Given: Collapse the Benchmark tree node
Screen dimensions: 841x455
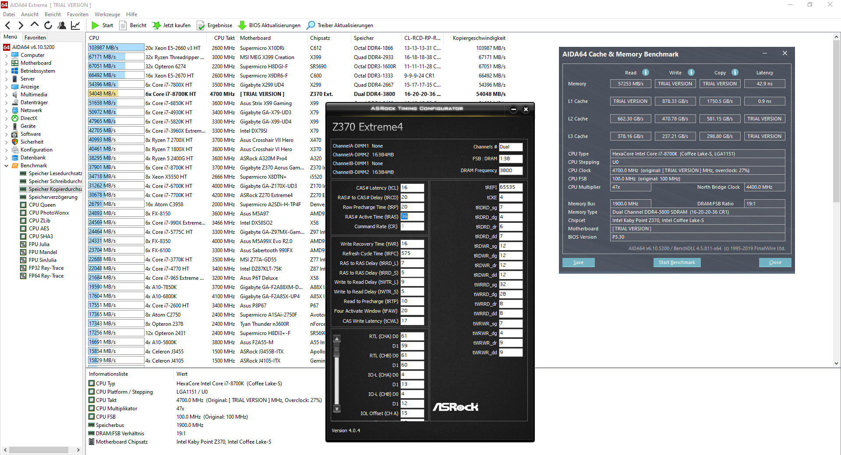Looking at the screenshot, I should pyautogui.click(x=6, y=166).
